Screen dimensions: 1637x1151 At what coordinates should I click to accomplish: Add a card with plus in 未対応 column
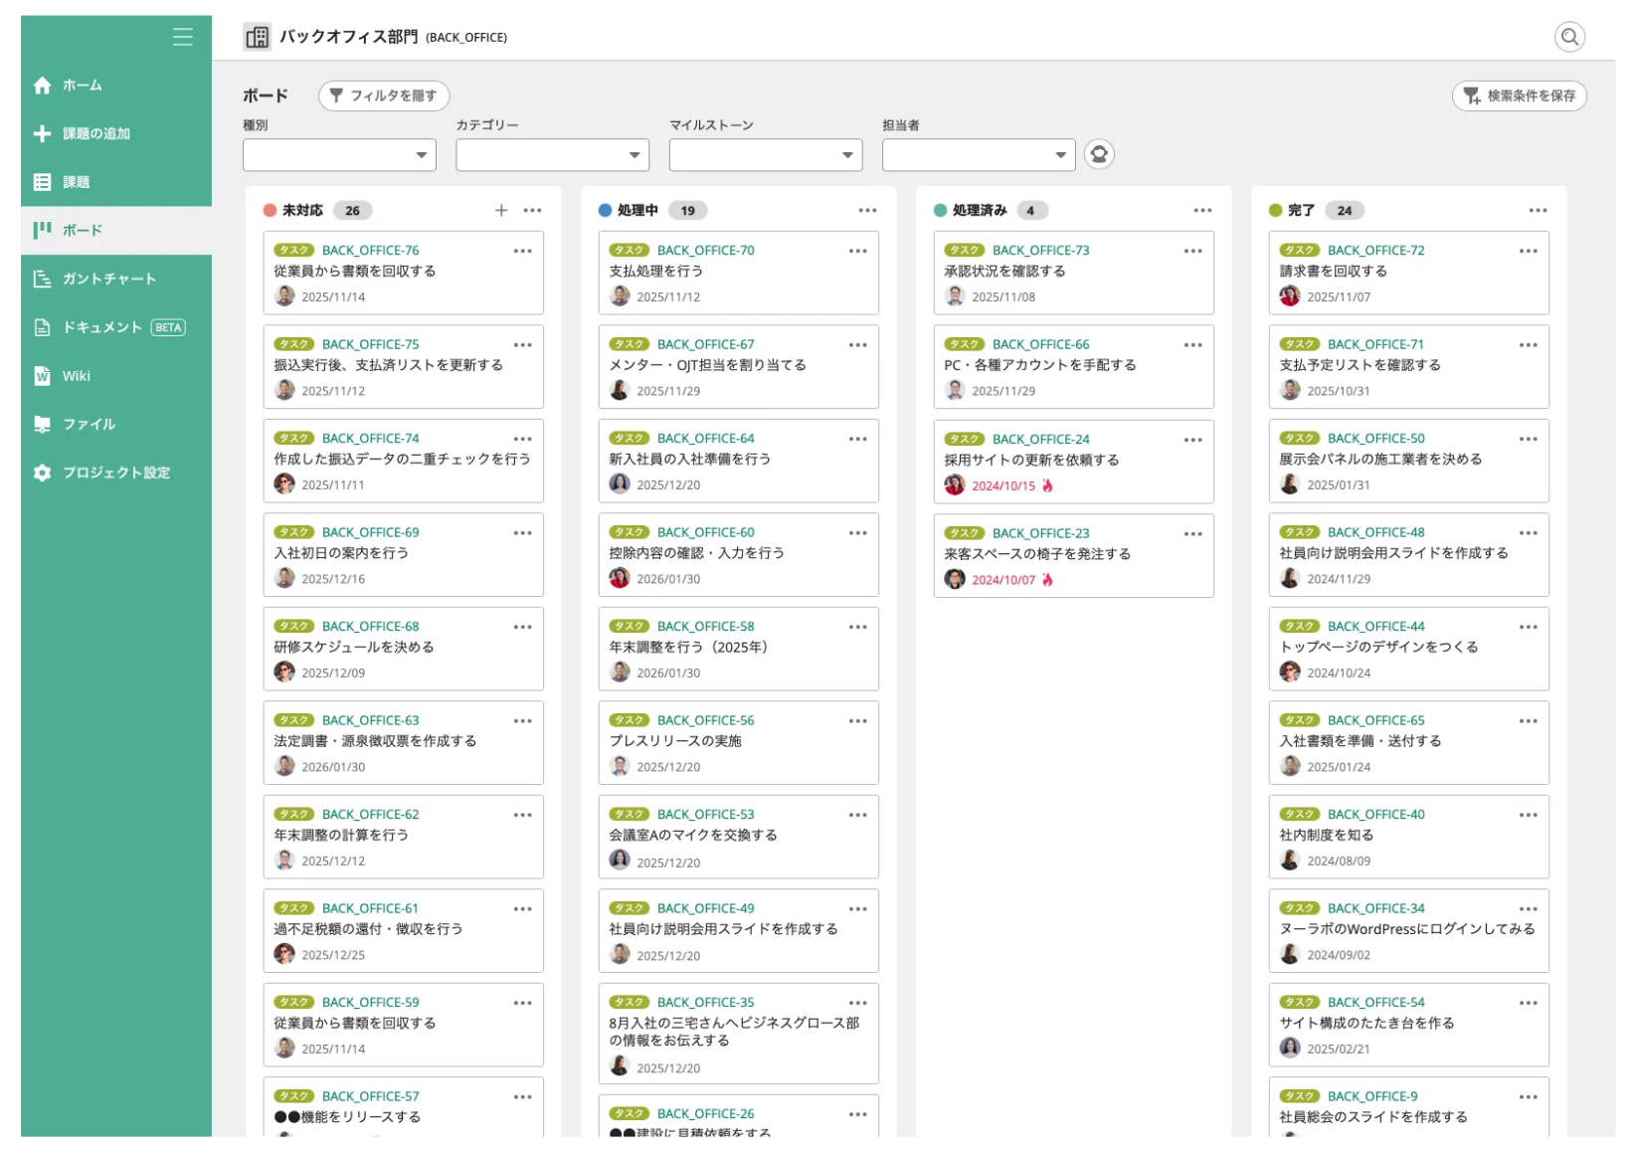click(501, 210)
